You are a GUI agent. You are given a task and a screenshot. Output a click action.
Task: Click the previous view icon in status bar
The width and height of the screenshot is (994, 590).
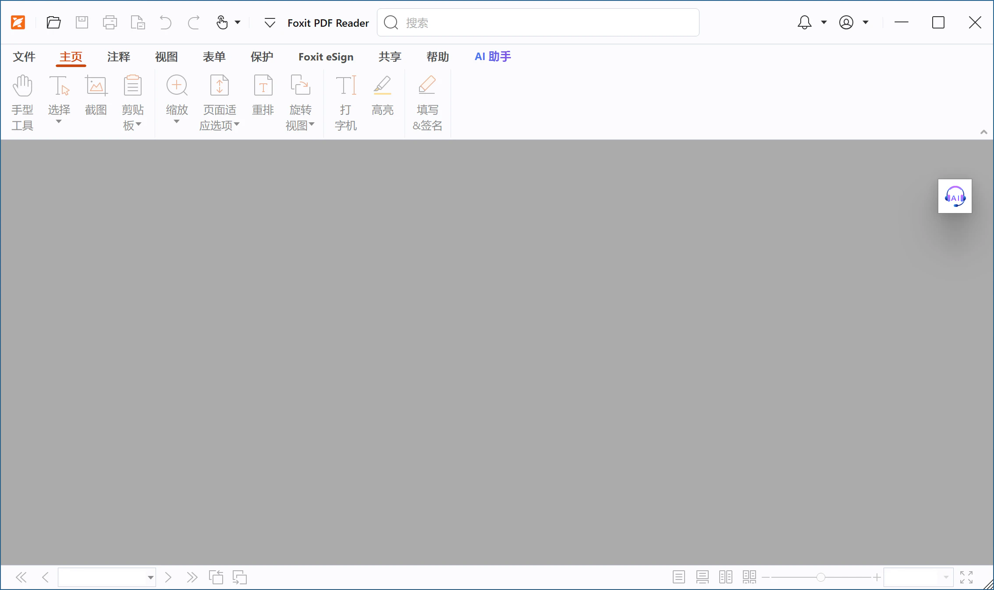[216, 577]
